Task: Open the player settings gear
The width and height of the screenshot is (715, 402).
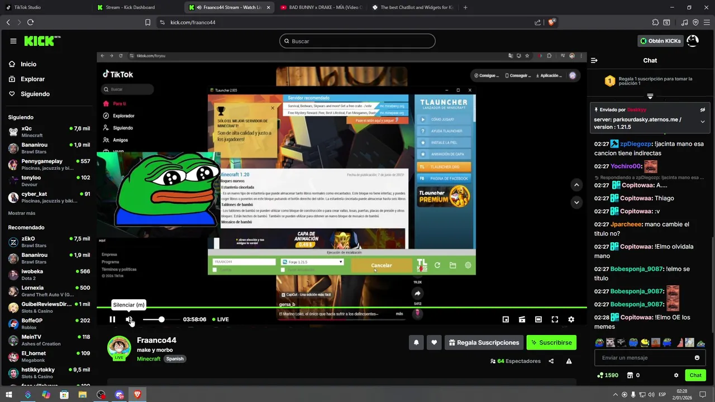Action: coord(571,319)
